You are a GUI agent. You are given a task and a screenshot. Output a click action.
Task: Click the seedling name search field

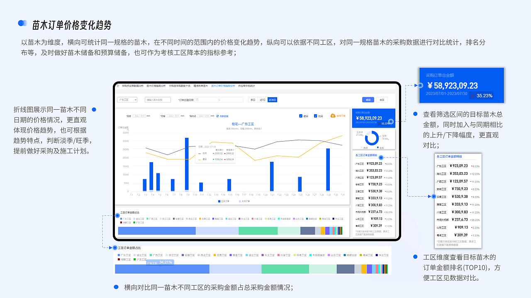coord(158,100)
